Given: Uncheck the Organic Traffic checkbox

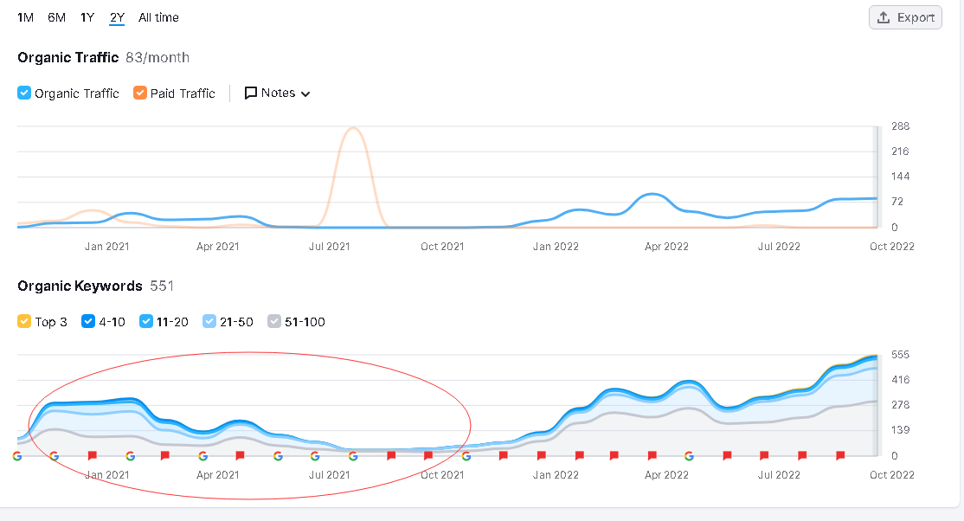Looking at the screenshot, I should coord(24,93).
